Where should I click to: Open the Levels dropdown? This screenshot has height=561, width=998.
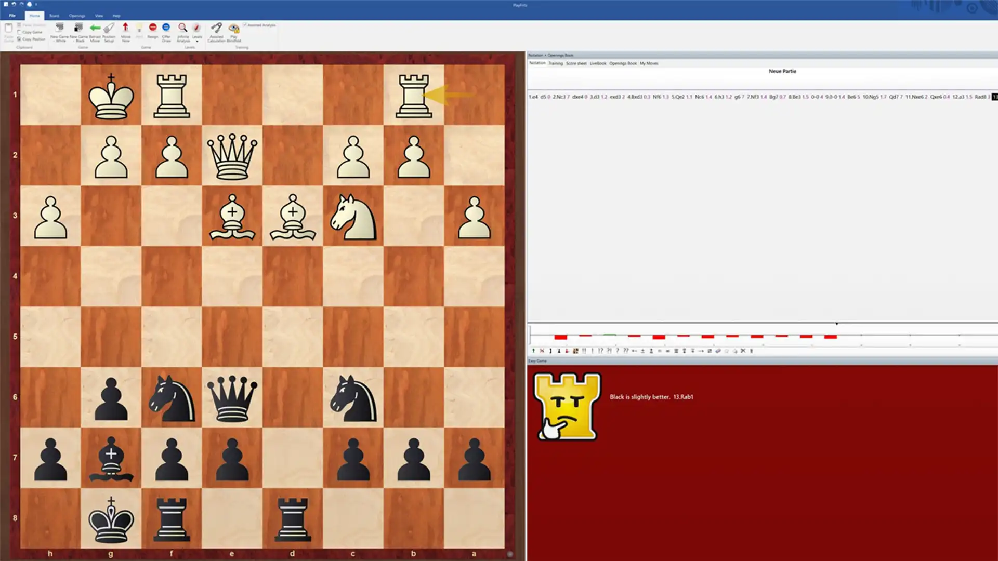pos(197,32)
